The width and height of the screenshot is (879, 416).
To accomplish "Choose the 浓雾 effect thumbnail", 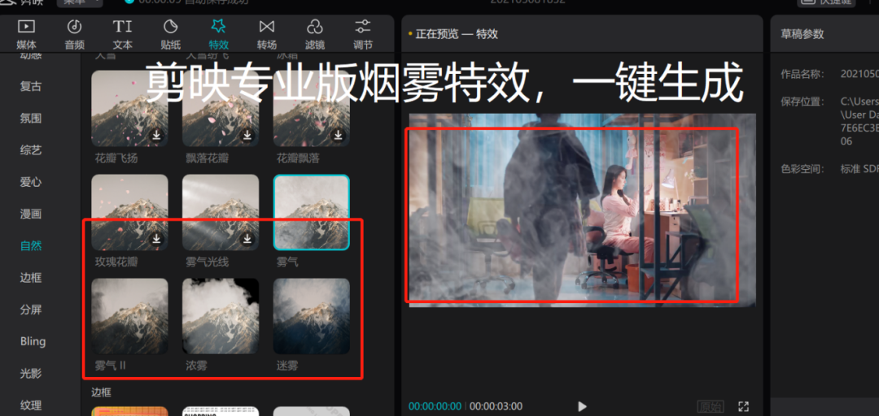I will [221, 316].
